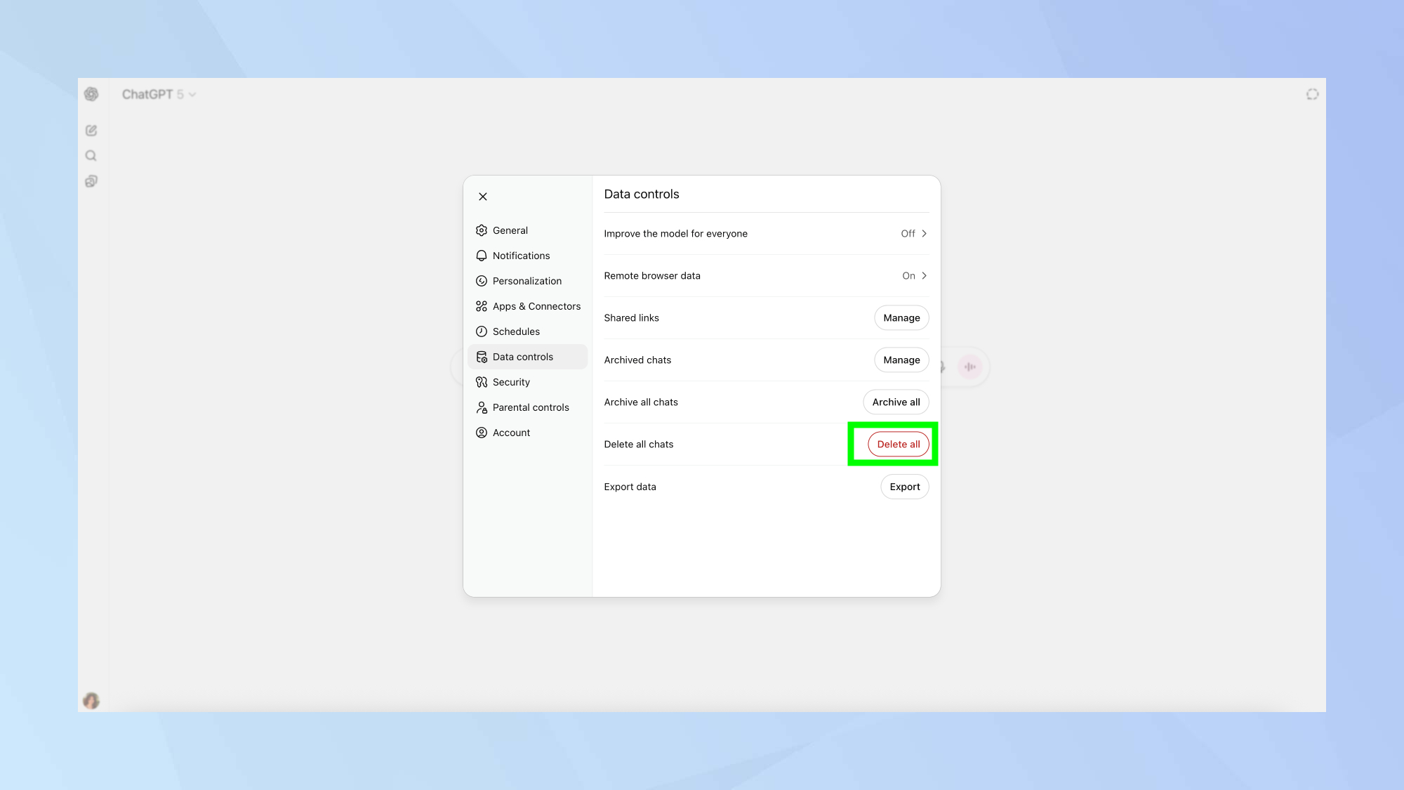Open the Security settings section
1404x790 pixels.
click(511, 382)
